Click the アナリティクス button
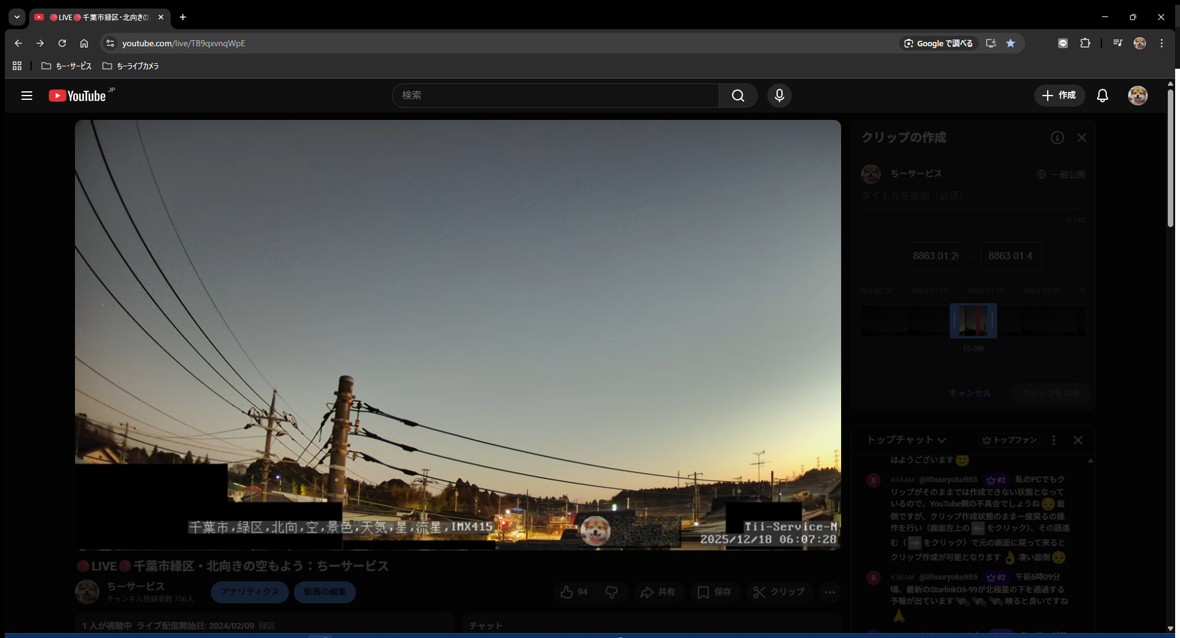This screenshot has width=1180, height=638. (x=249, y=592)
